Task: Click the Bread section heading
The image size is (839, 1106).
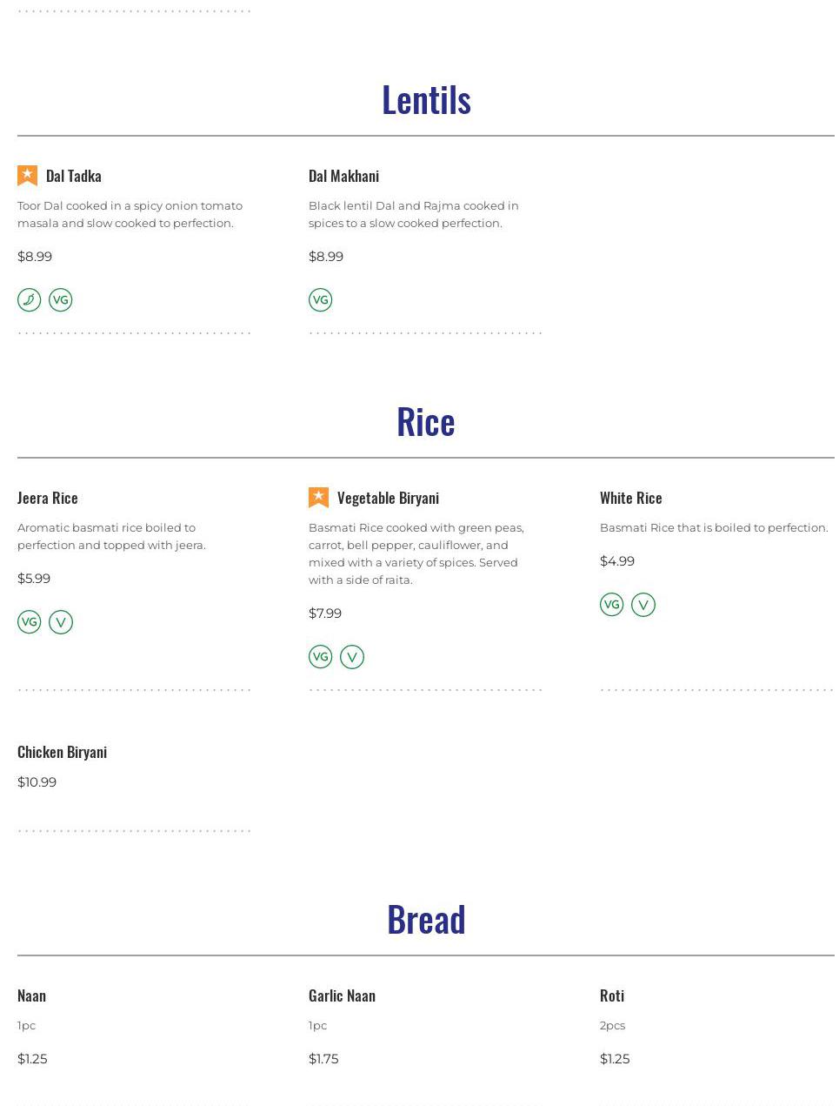Action: 426,920
